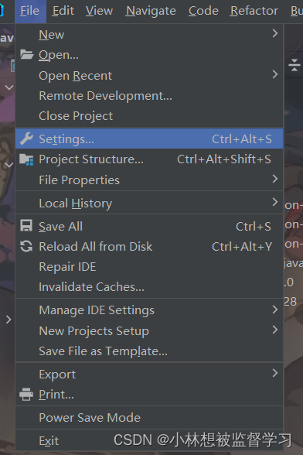Click the printer icon next to Print
Viewport: 303px width, 455px height.
[x=26, y=395]
